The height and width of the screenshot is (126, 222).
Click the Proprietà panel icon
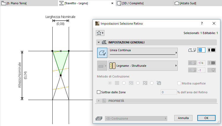[104, 101]
